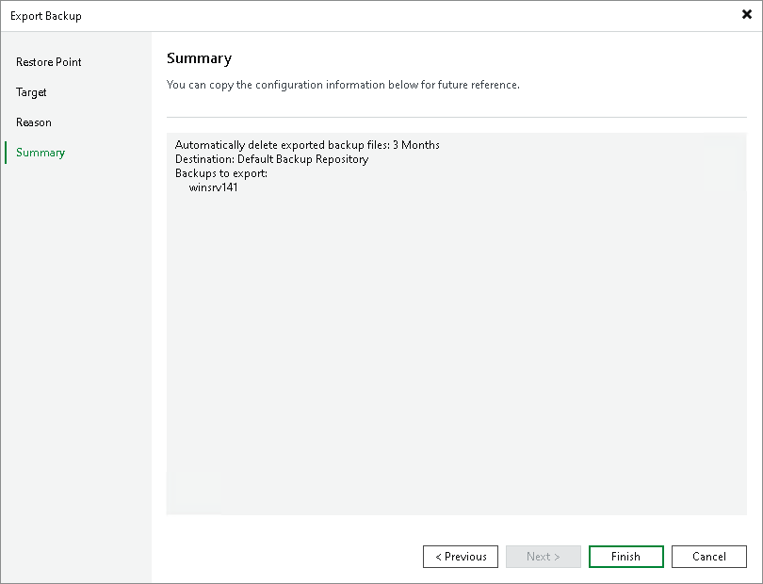The height and width of the screenshot is (584, 763).
Task: Finish the export backup wizard
Action: coord(625,557)
